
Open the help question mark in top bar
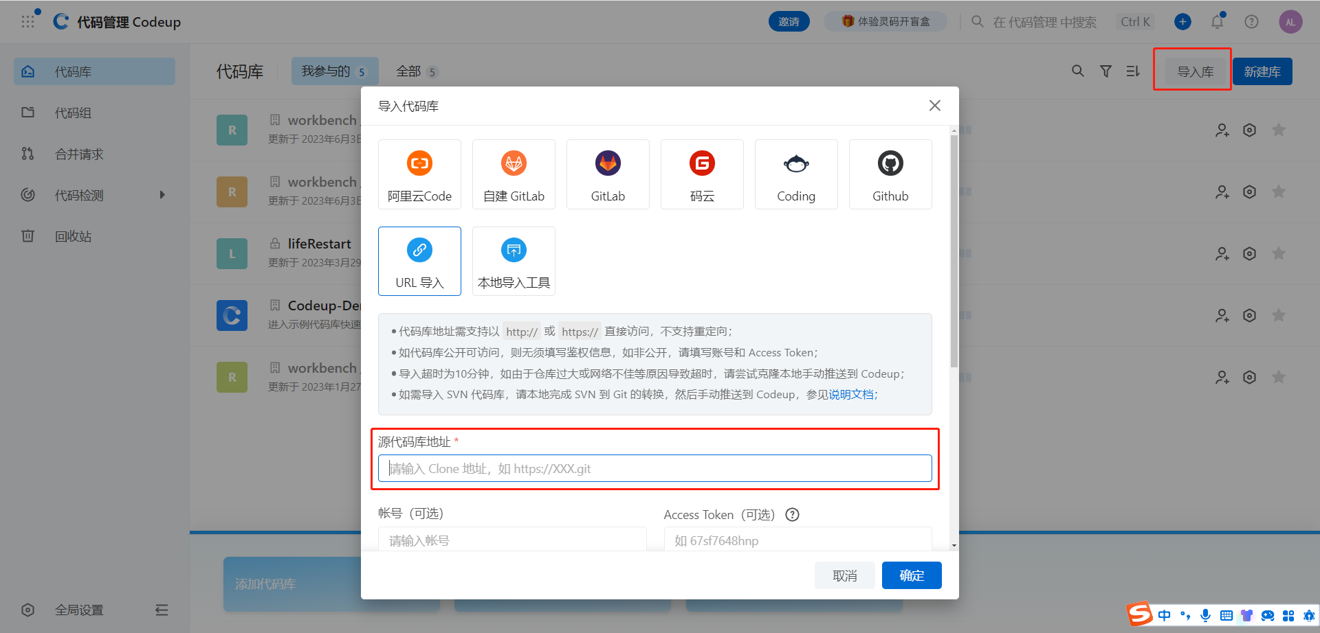(1251, 22)
